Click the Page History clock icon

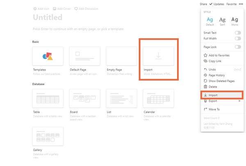coord(205,75)
